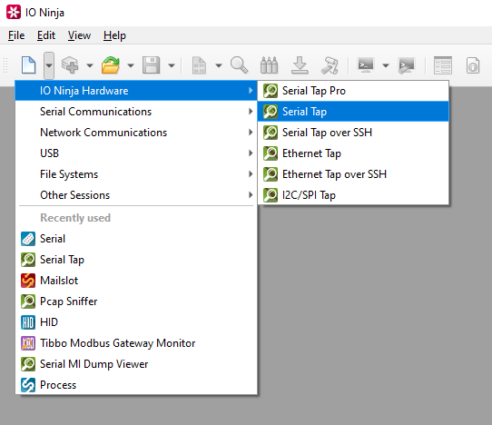
Task: Select recently used HID session
Action: coord(136,322)
